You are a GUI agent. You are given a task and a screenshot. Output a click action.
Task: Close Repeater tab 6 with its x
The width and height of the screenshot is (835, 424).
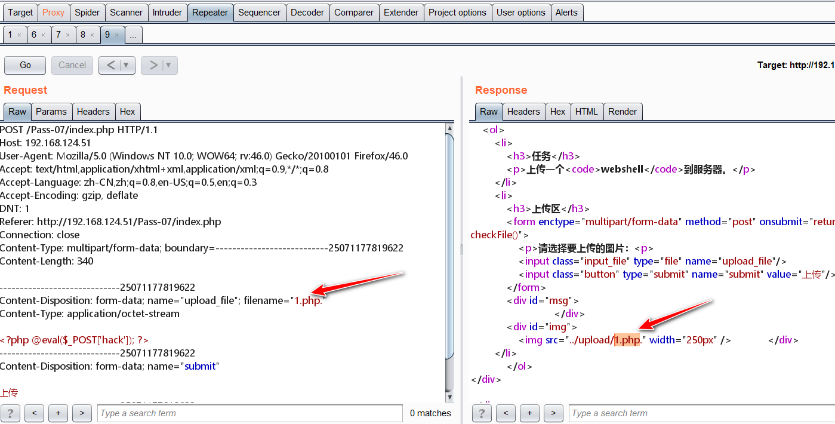(x=43, y=35)
